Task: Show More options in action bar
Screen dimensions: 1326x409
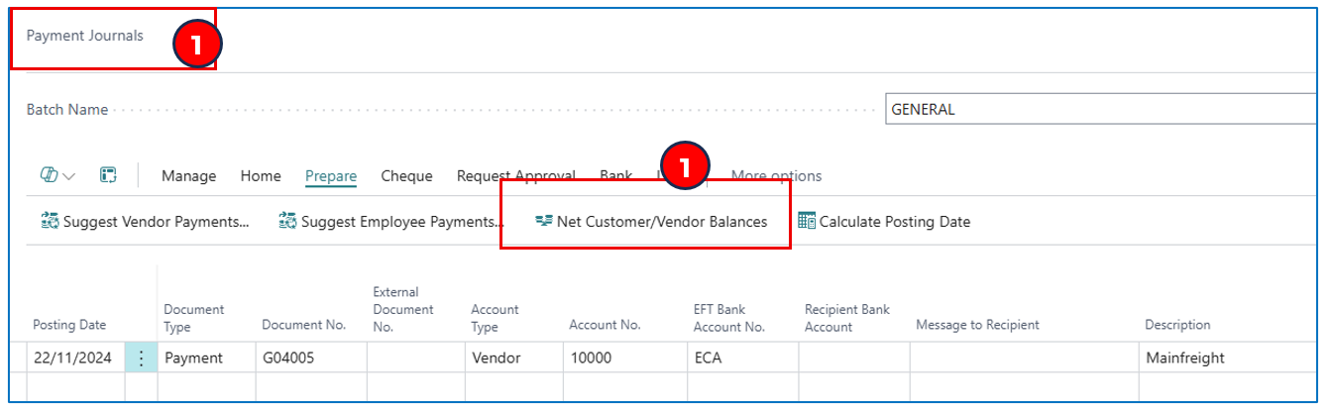Action: [x=776, y=176]
